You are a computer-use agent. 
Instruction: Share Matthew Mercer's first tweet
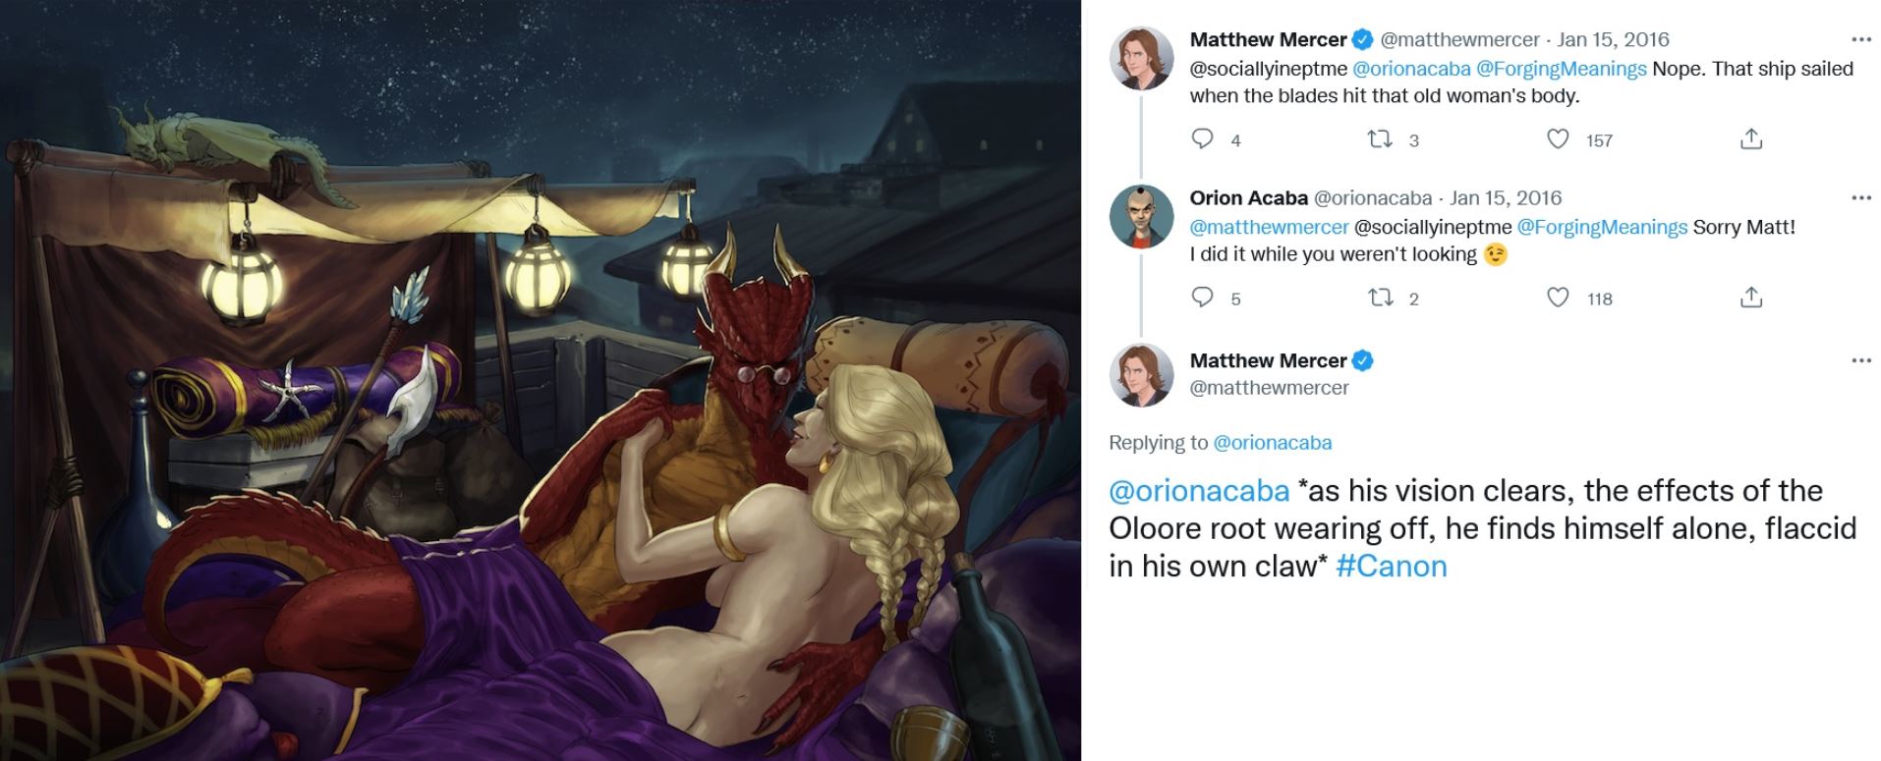pos(1751,139)
